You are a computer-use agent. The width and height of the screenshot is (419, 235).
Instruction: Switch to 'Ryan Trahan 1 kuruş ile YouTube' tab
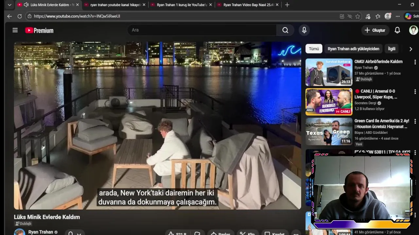tap(181, 5)
